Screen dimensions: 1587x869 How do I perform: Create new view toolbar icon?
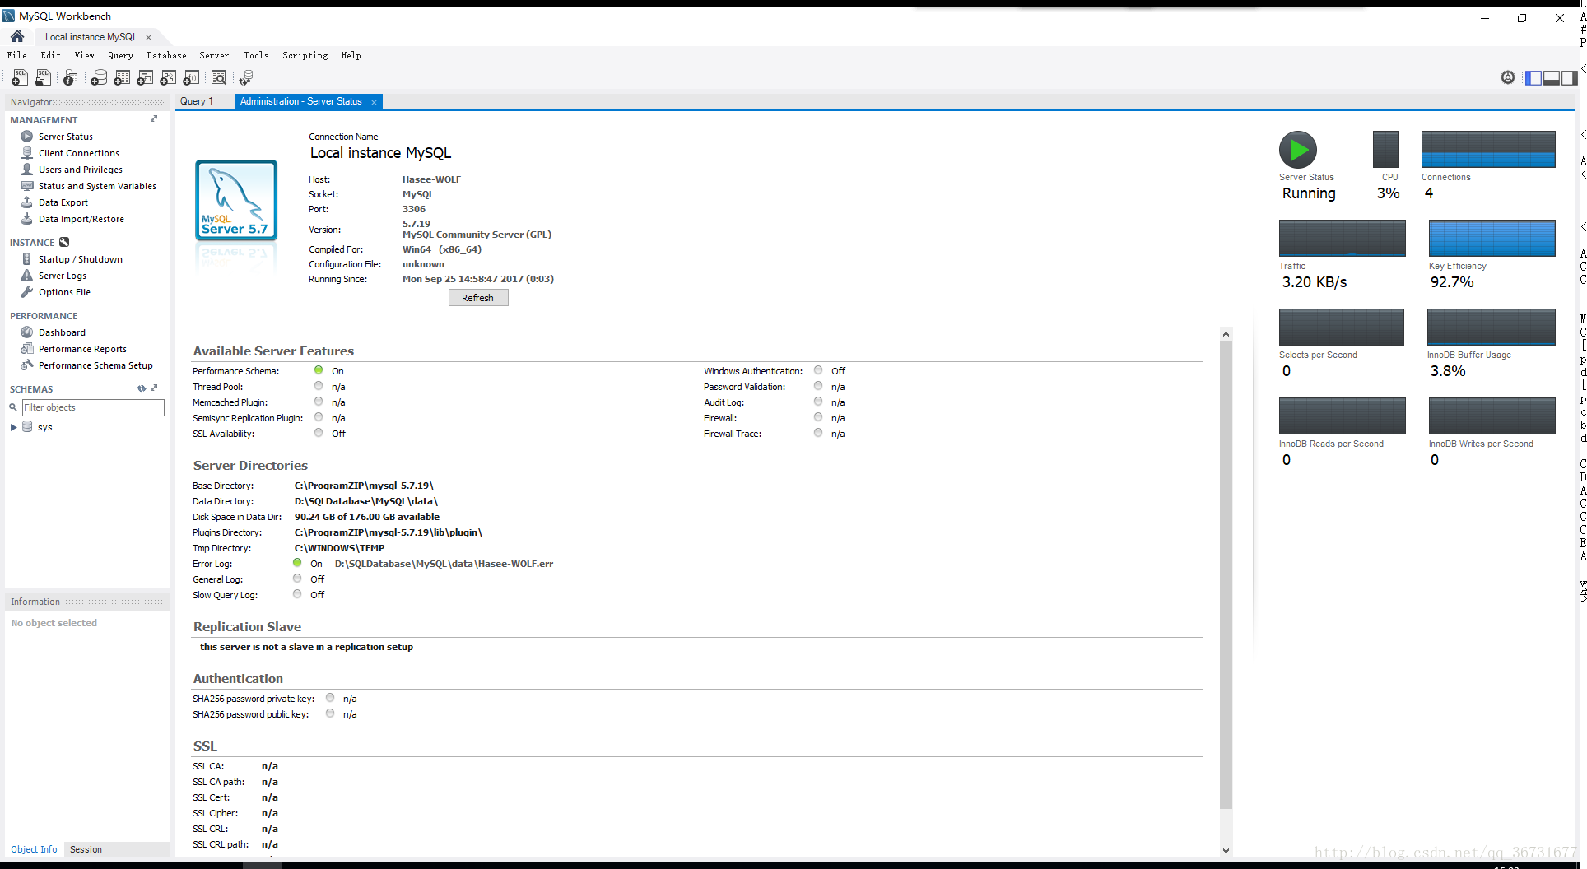(145, 77)
